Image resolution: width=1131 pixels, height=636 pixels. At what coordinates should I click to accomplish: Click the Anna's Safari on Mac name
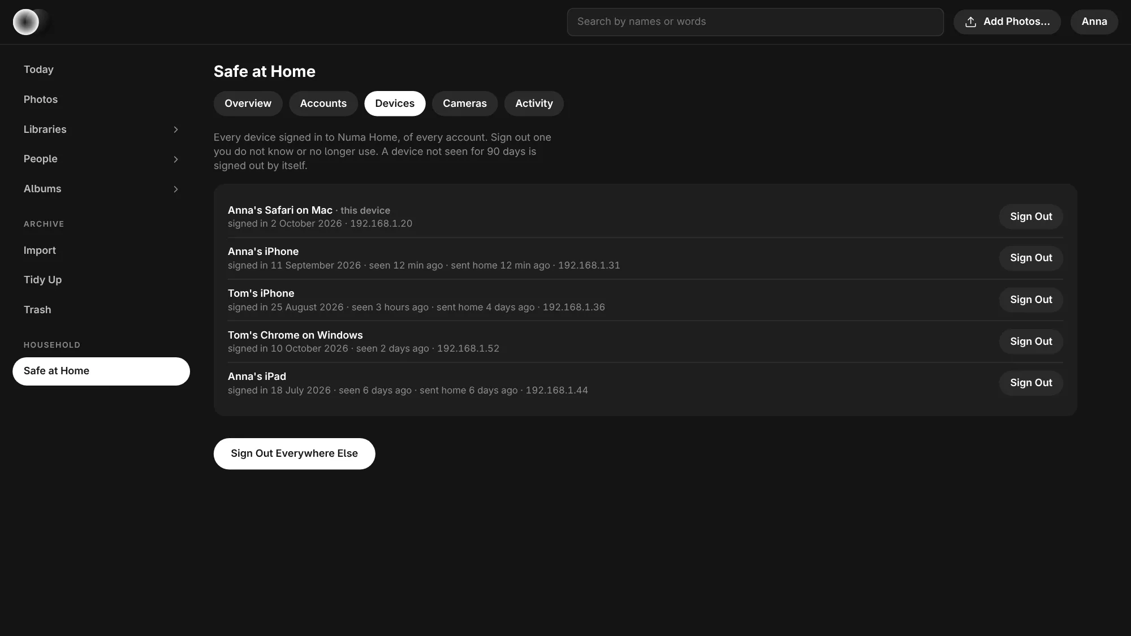pyautogui.click(x=280, y=210)
